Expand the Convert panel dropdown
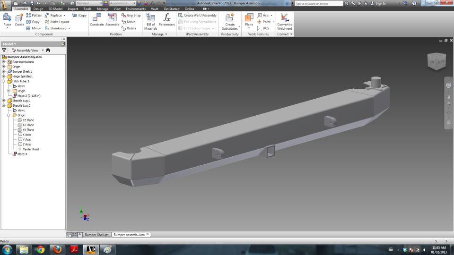 [x=285, y=34]
